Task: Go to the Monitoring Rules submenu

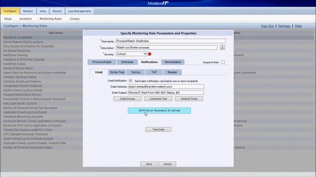Action: 50,19
